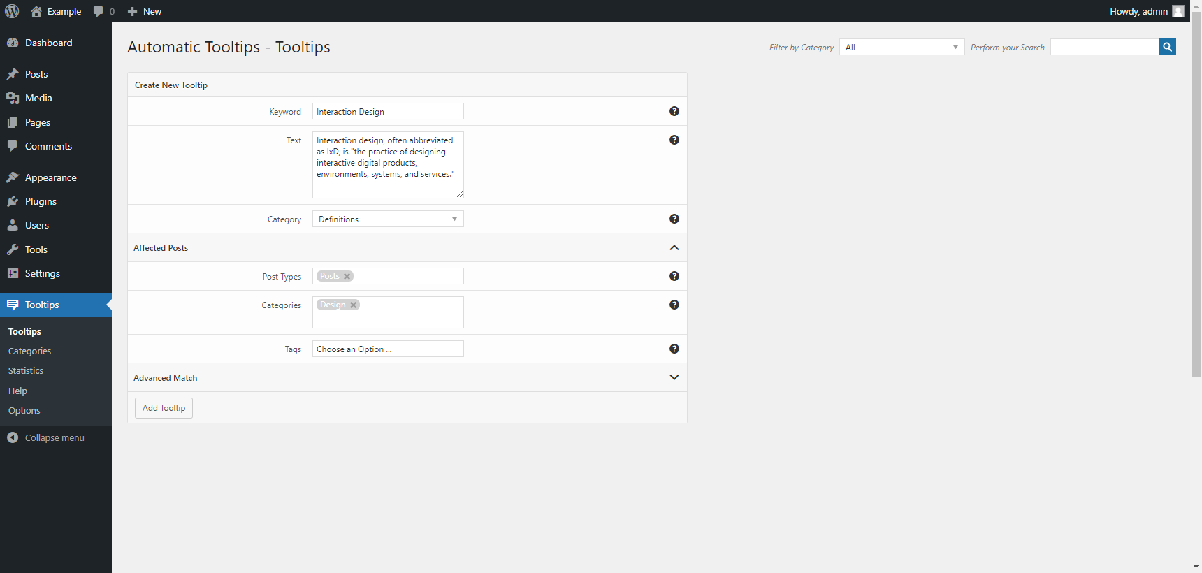Open the Category Definitions dropdown

[388, 219]
